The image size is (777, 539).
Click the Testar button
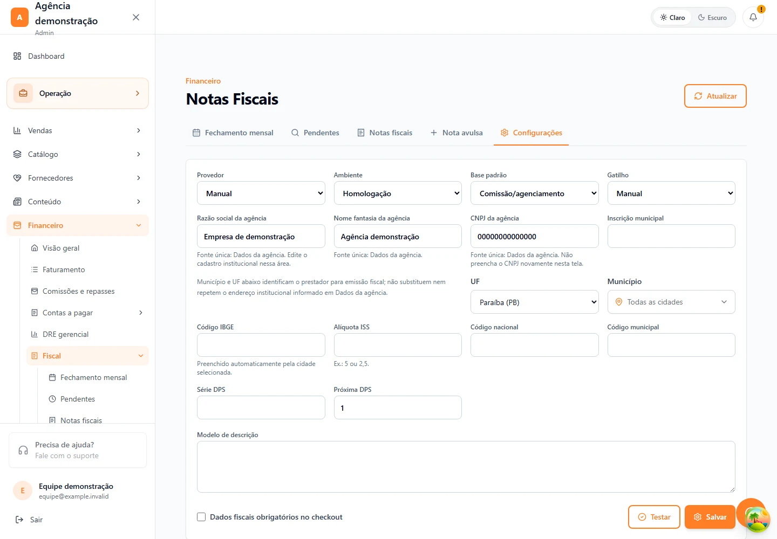[654, 517]
